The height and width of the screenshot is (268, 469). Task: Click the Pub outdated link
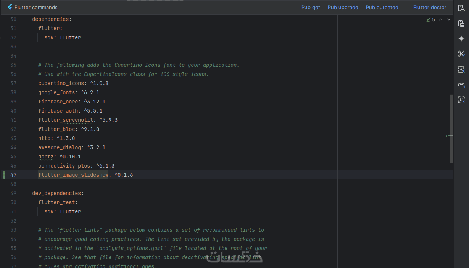click(382, 7)
